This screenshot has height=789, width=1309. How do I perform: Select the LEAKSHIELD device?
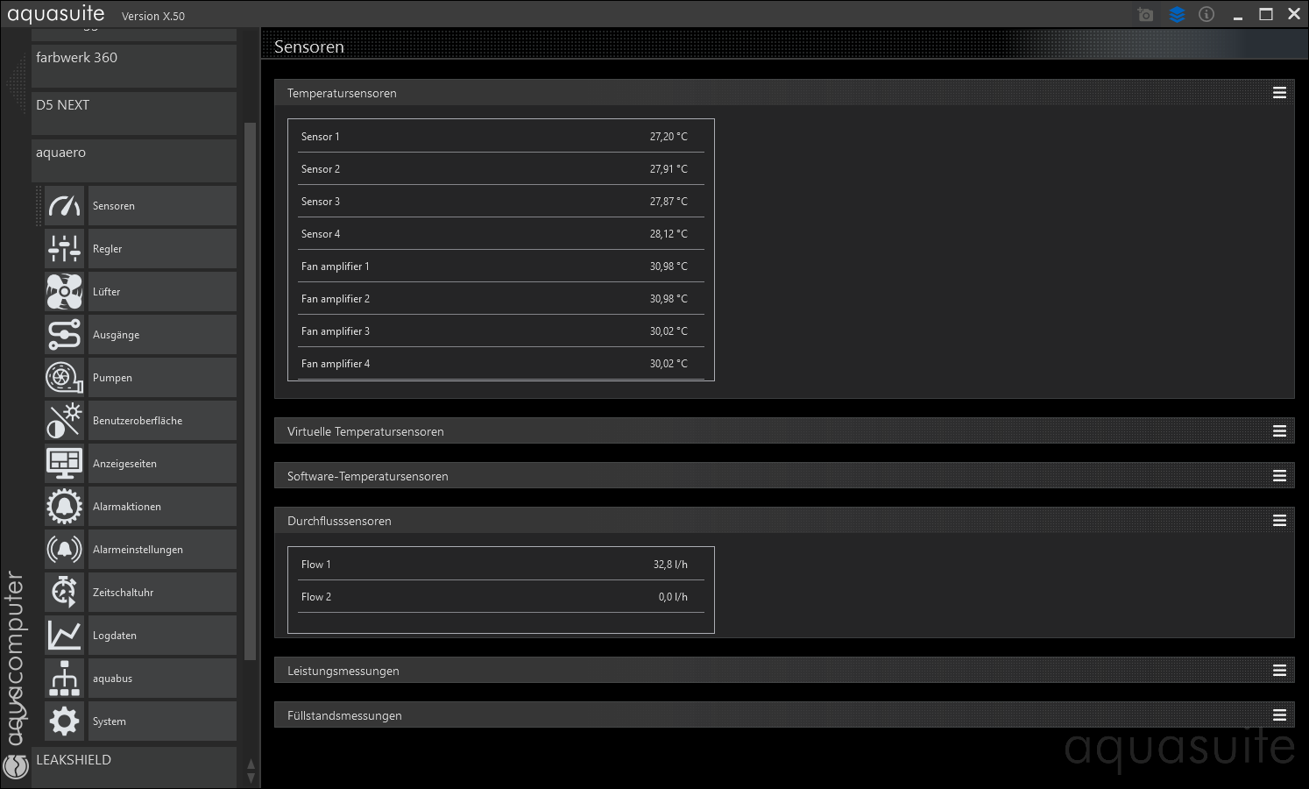[134, 767]
